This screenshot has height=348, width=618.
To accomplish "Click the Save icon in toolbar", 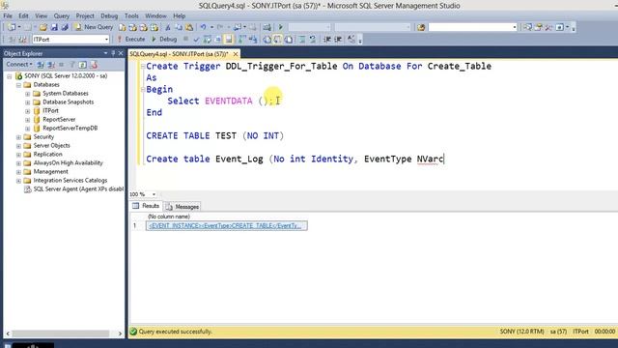I will [54, 27].
